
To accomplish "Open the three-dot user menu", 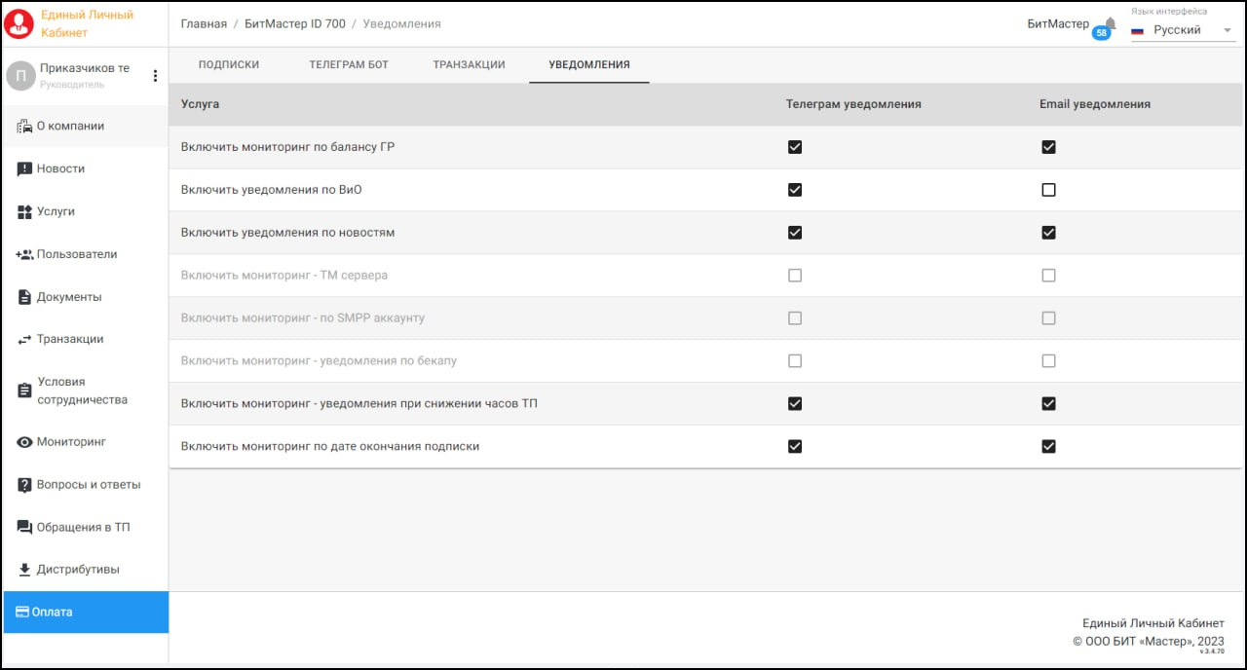I will 155,76.
